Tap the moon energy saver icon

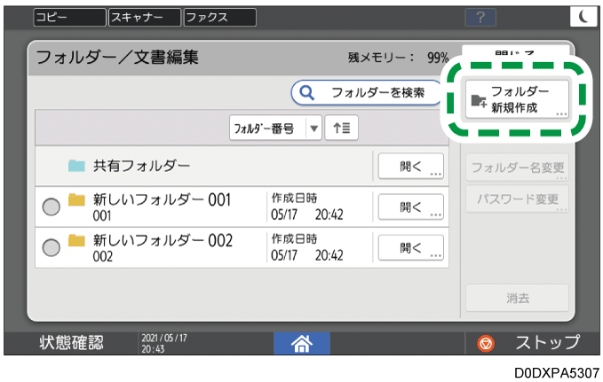[x=583, y=17]
